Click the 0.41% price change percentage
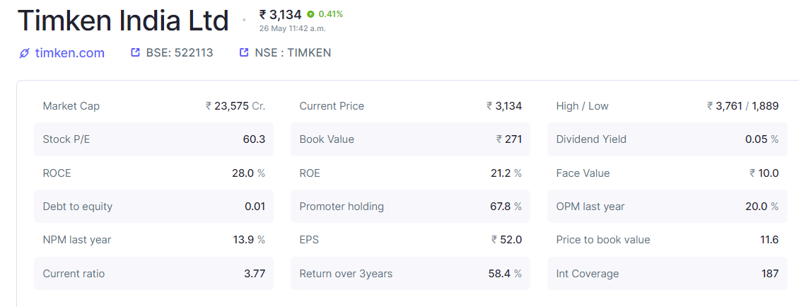The width and height of the screenshot is (799, 307). pos(331,14)
